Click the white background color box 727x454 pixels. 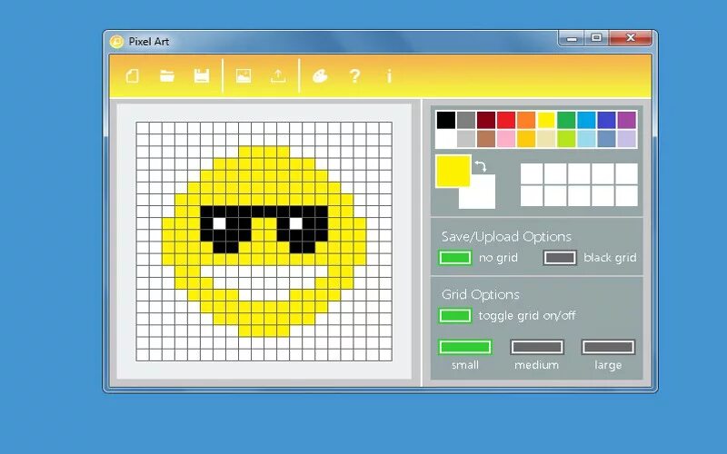[483, 197]
